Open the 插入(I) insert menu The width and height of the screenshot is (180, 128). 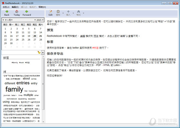coord(24,7)
